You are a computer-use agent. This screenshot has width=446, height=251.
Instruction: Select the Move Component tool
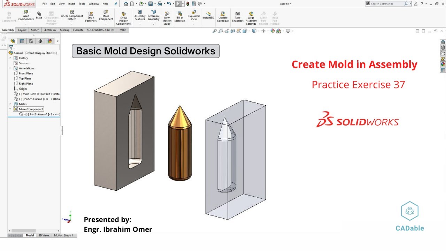(106, 15)
